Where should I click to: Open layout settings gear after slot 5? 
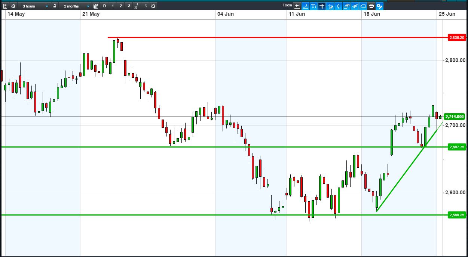(153, 6)
